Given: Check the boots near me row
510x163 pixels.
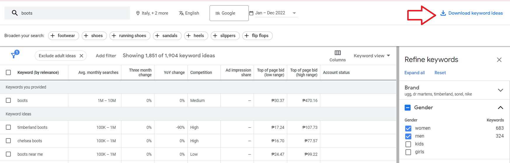Looking at the screenshot, I should [x=8, y=154].
